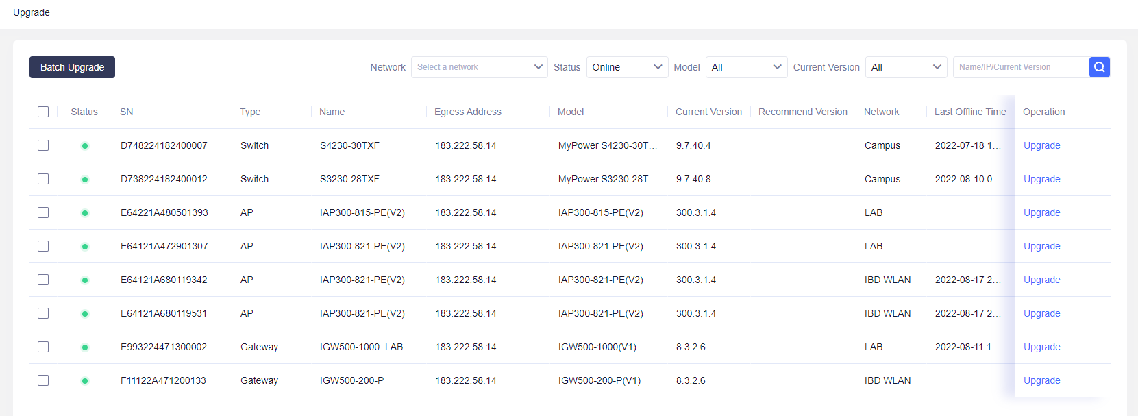
Task: Click name cell S4230-30TXF
Action: [349, 145]
